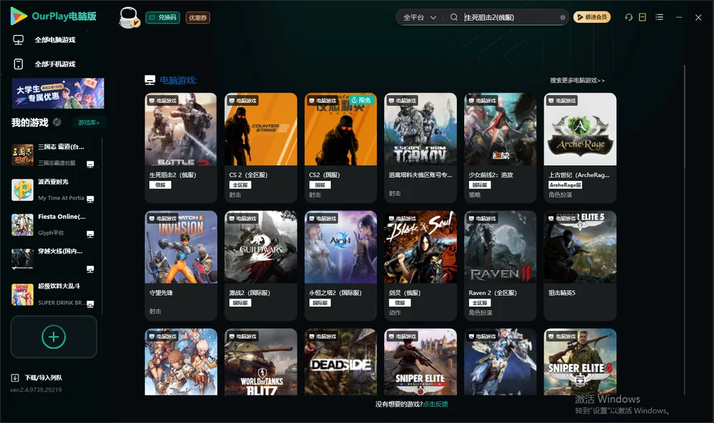Screen dimensions: 714x423
Task: Click the 俄服 tag under 生死狙击2
Action: click(x=160, y=184)
